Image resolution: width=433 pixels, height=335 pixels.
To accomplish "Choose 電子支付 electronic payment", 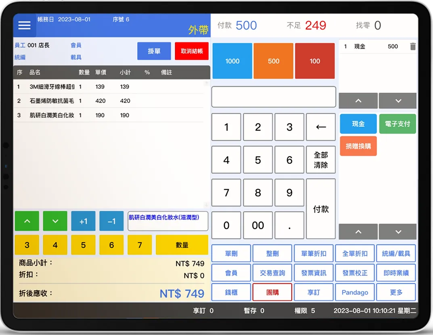I will pyautogui.click(x=397, y=124).
